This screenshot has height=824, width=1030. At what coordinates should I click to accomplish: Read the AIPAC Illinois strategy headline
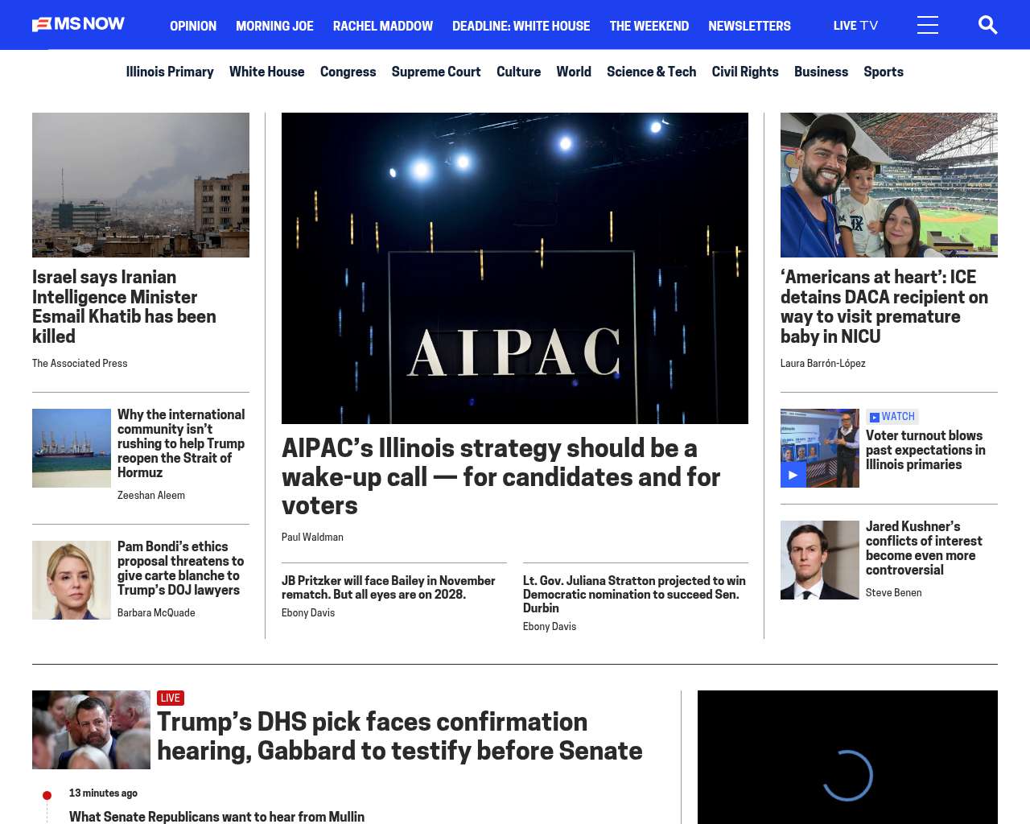pos(501,476)
